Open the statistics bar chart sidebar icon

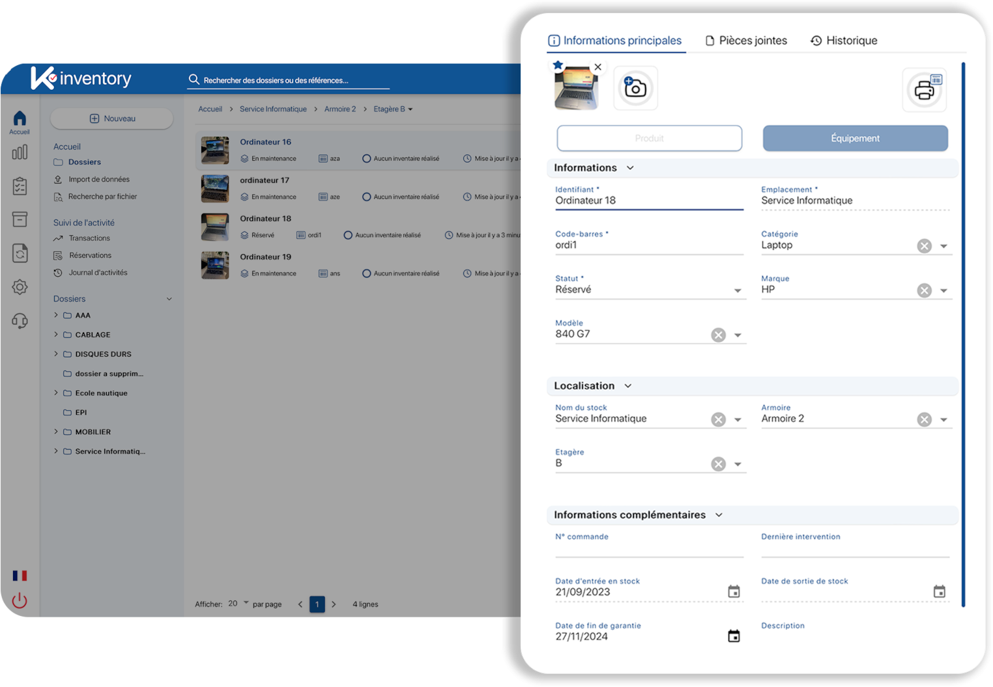pos(20,152)
